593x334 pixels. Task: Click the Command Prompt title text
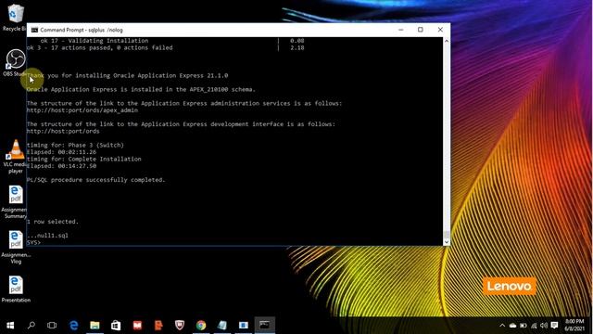(x=82, y=30)
